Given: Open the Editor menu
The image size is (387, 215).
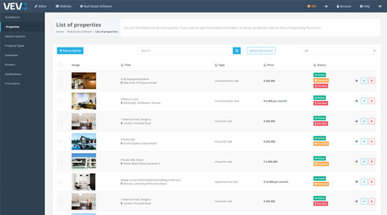Looking at the screenshot, I should 40,6.
